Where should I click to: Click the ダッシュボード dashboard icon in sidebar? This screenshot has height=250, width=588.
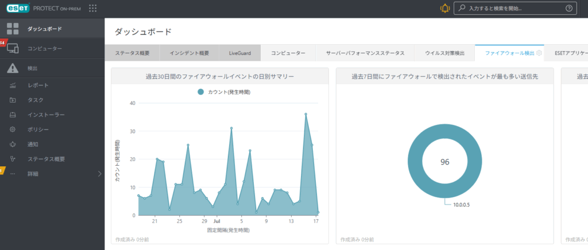[13, 29]
